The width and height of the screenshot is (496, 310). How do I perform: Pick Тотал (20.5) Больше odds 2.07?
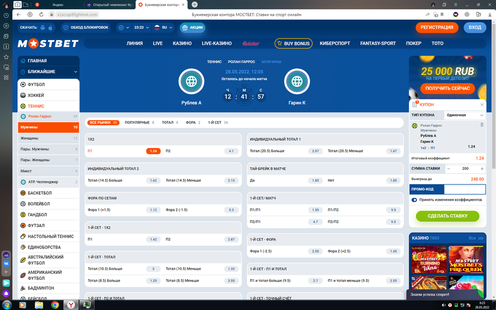[315, 151]
